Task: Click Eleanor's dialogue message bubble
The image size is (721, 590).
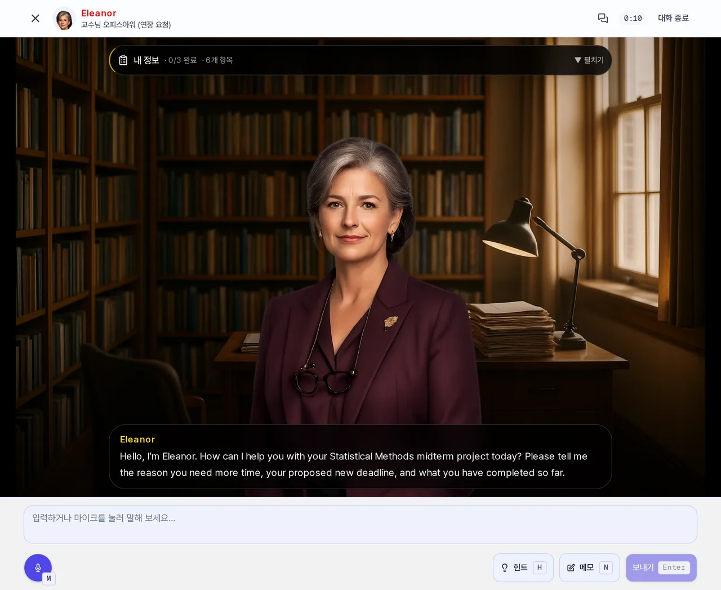Action: (x=360, y=456)
